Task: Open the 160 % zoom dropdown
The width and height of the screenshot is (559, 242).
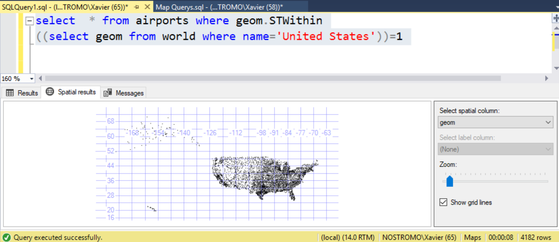Action: (31, 79)
